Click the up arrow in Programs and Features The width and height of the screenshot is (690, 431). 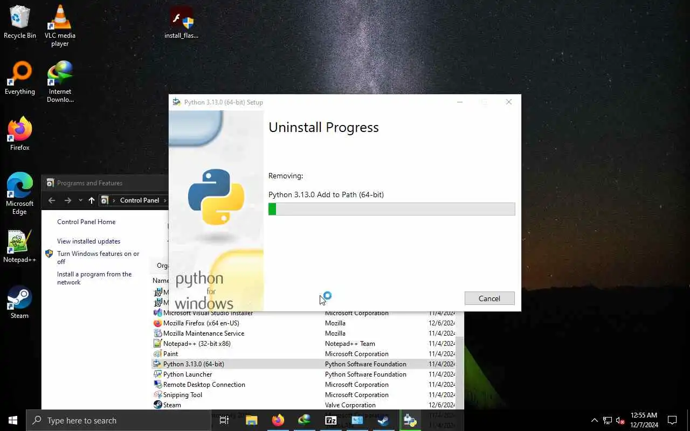[x=92, y=200]
